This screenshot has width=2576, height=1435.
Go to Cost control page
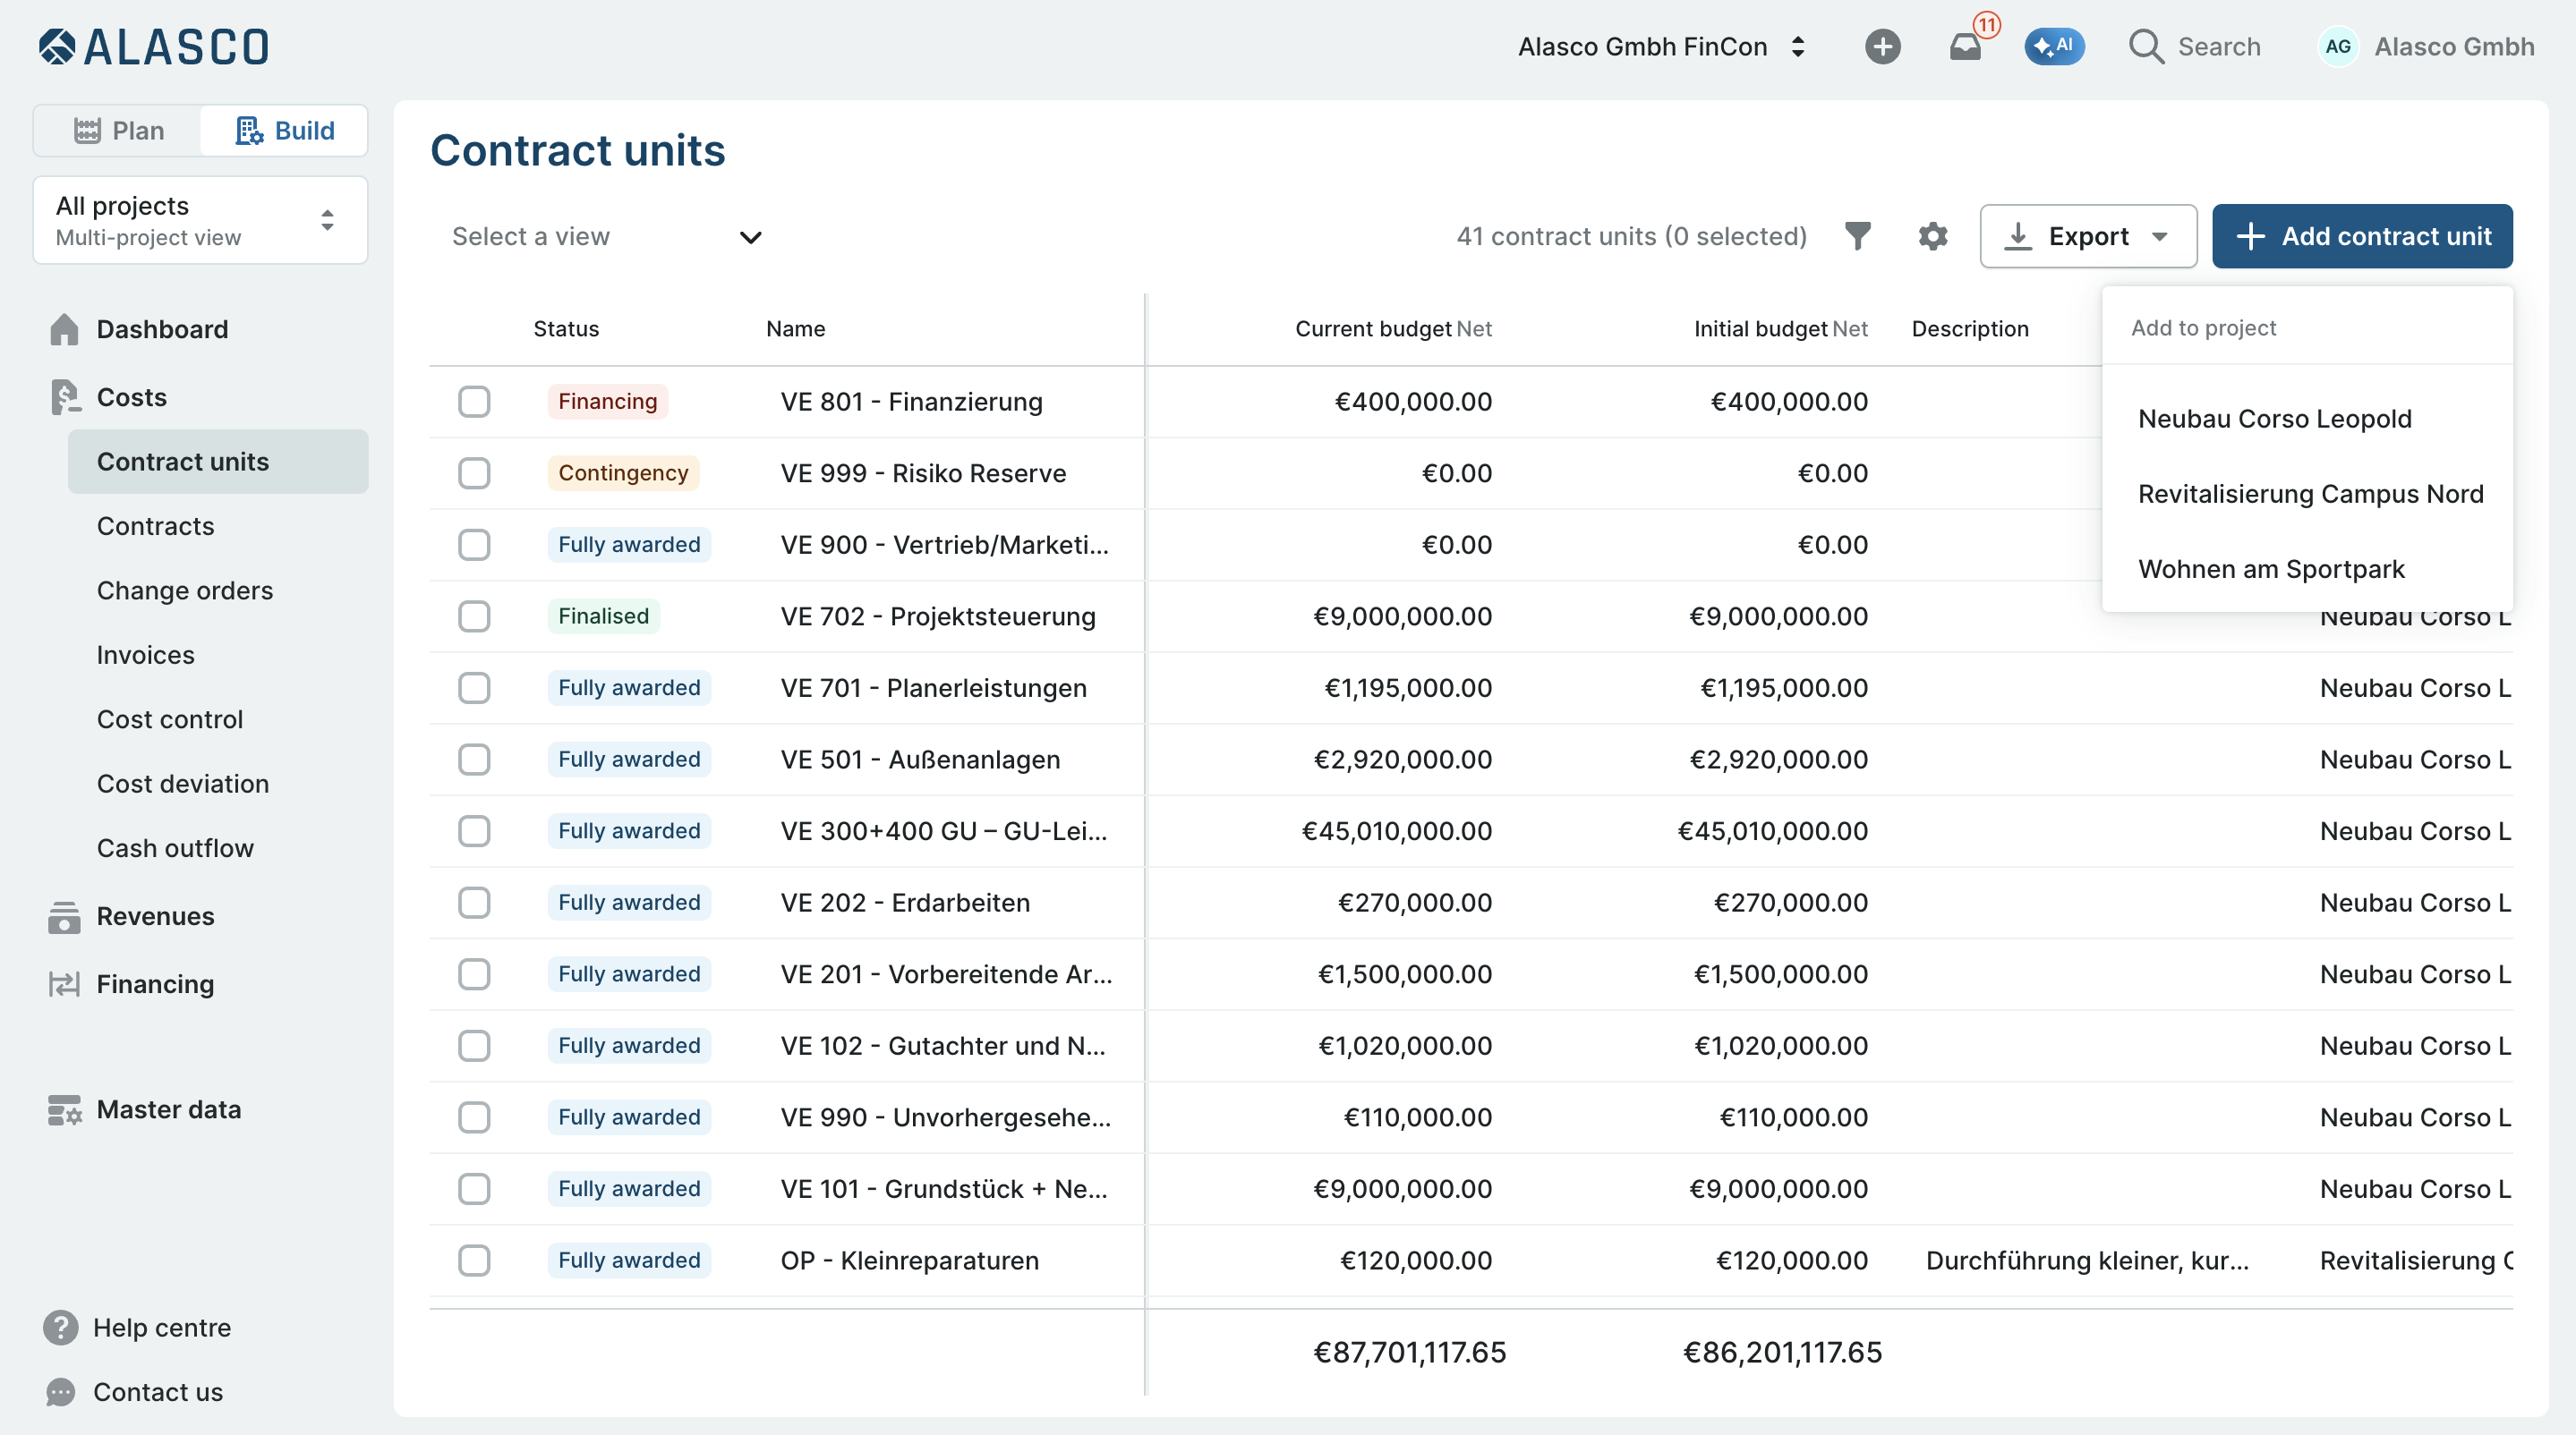click(169, 719)
